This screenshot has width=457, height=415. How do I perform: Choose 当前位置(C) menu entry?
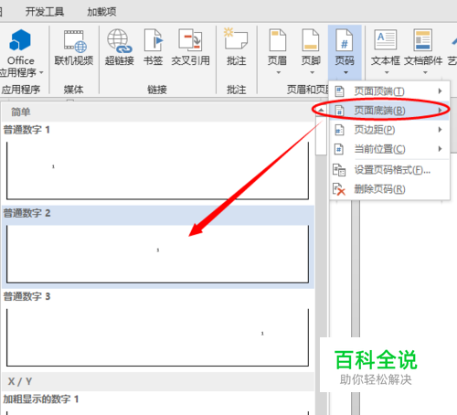(x=389, y=149)
